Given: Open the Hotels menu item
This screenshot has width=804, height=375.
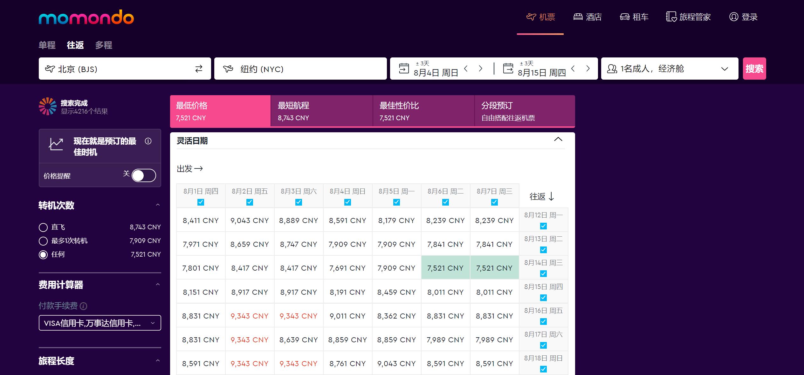Looking at the screenshot, I should pos(588,17).
